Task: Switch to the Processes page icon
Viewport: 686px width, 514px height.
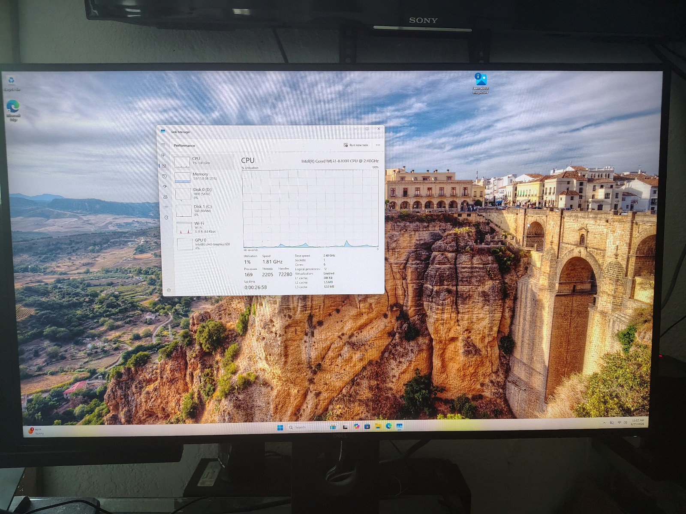Action: point(163,155)
